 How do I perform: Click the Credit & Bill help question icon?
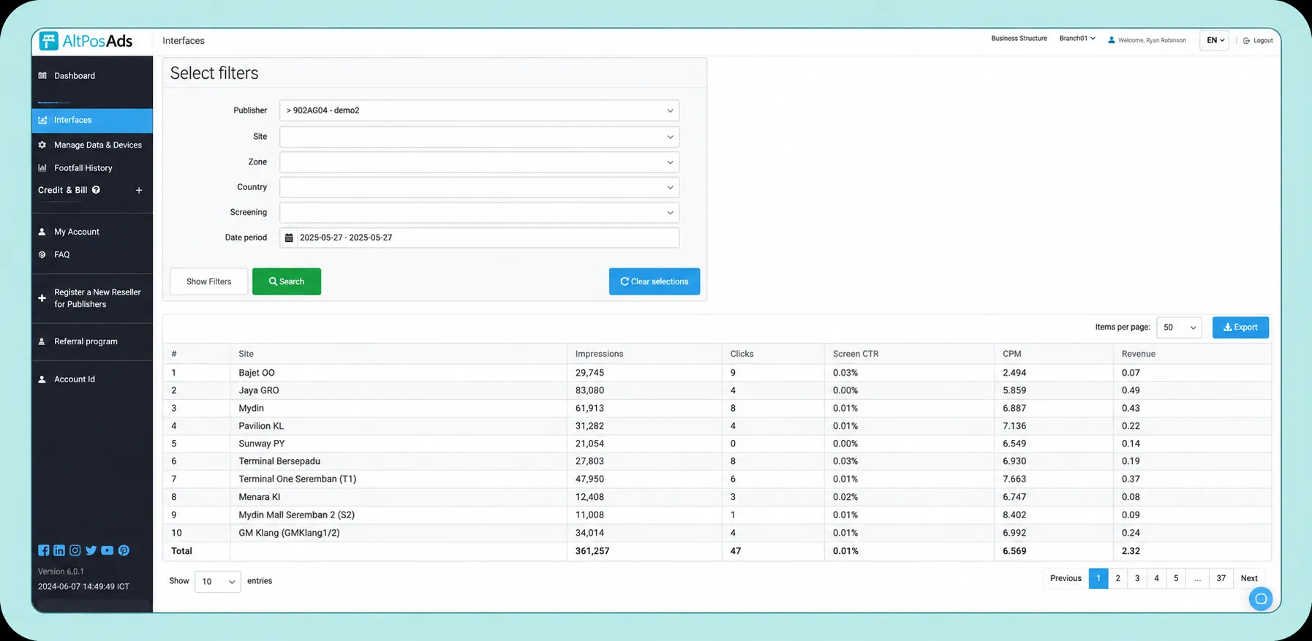click(x=96, y=190)
